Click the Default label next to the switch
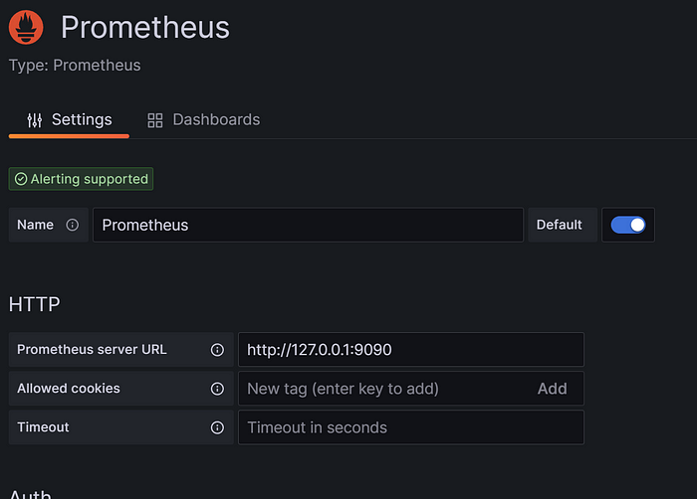 coord(559,225)
